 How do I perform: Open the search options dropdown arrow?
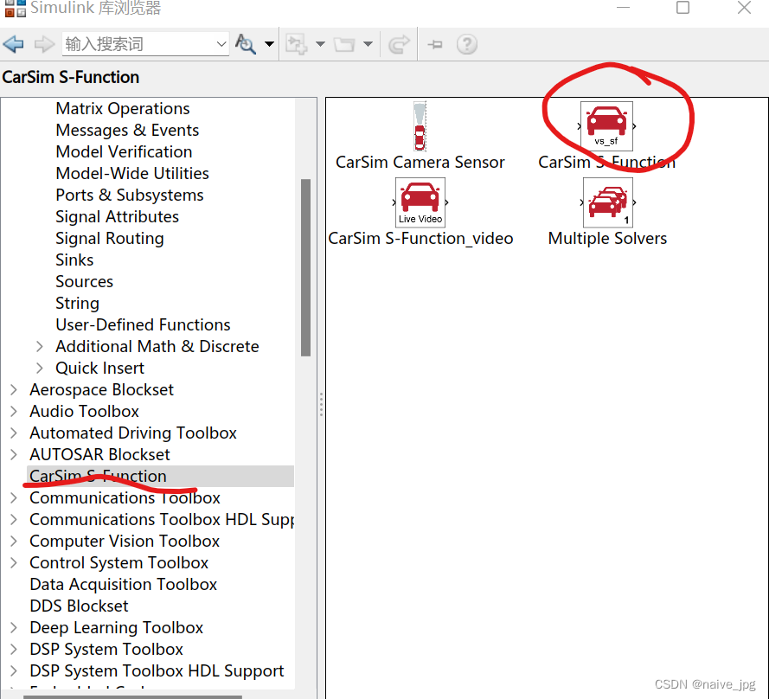[x=269, y=44]
